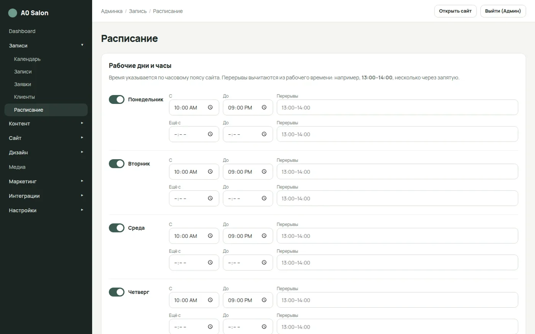Open time picker for Thursday start time
The width and height of the screenshot is (535, 334).
click(210, 300)
